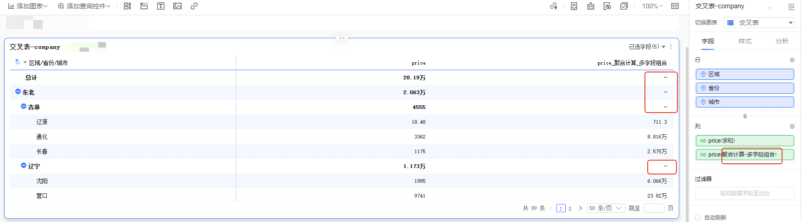Viewport: 802px width, 222px height.
Task: Click the insert text box icon
Action: pyautogui.click(x=161, y=6)
